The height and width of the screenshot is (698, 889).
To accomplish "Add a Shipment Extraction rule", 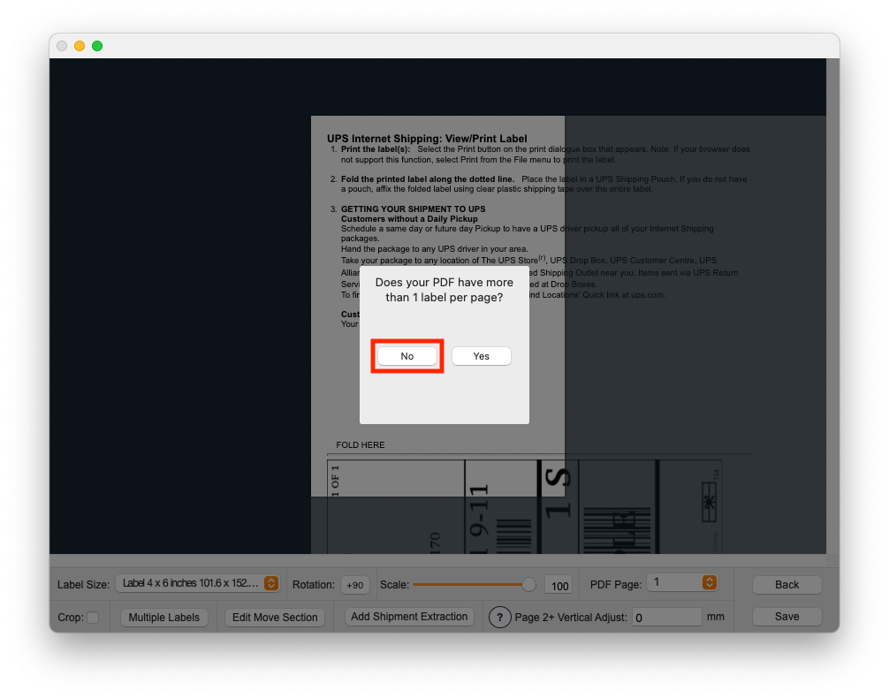I will click(409, 617).
